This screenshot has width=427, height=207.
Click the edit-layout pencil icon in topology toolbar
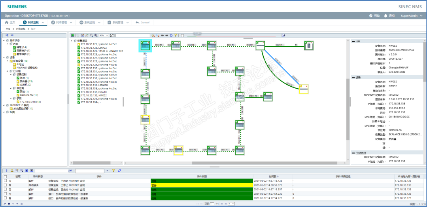pyautogui.click(x=82, y=36)
